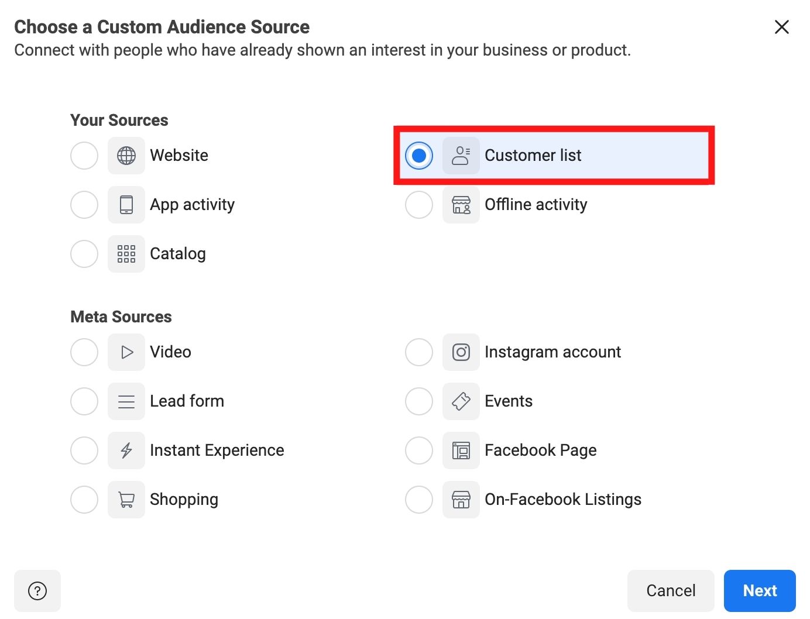Close the dialog with the X

pyautogui.click(x=782, y=27)
